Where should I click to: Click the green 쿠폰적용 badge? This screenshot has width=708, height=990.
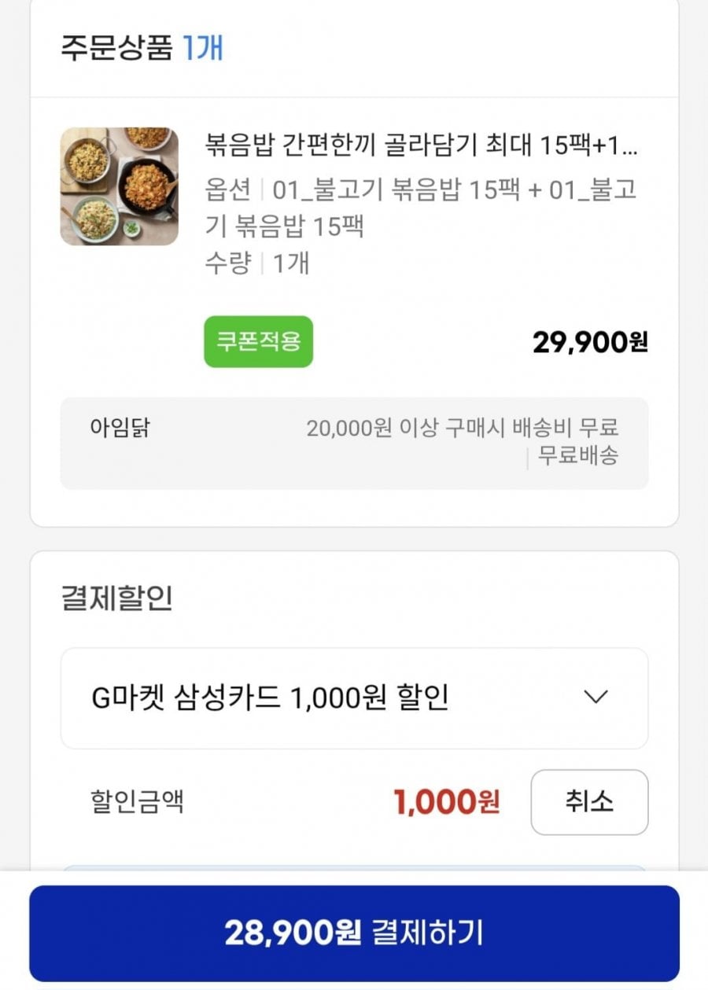tap(258, 342)
